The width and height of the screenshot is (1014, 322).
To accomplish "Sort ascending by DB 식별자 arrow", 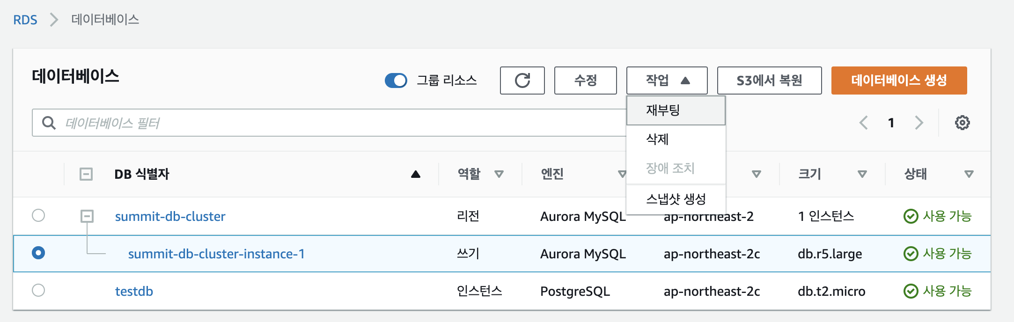I will pyautogui.click(x=415, y=175).
